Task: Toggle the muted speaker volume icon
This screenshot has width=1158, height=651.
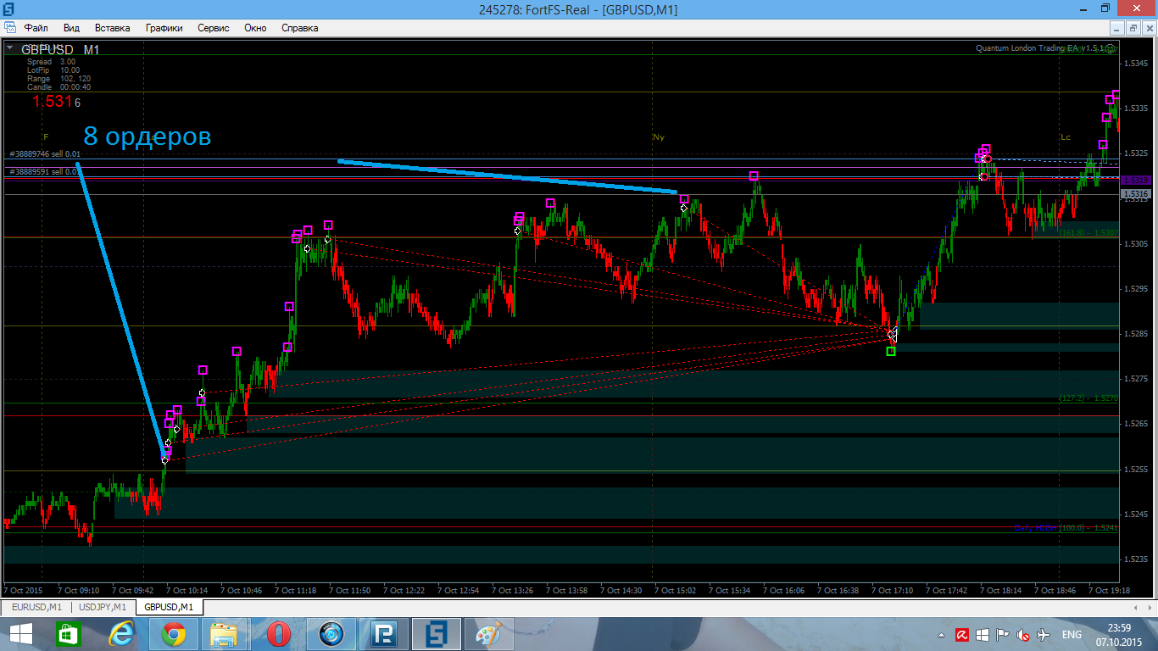Action: 1023,635
